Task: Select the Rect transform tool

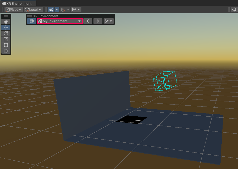Action: (6, 45)
